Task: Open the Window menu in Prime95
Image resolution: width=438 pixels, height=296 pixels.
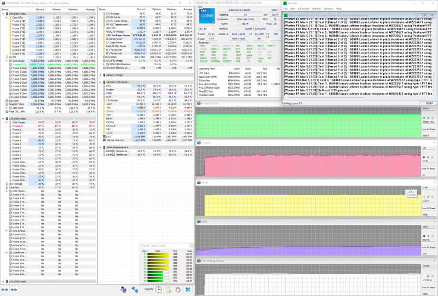Action: pos(328,9)
